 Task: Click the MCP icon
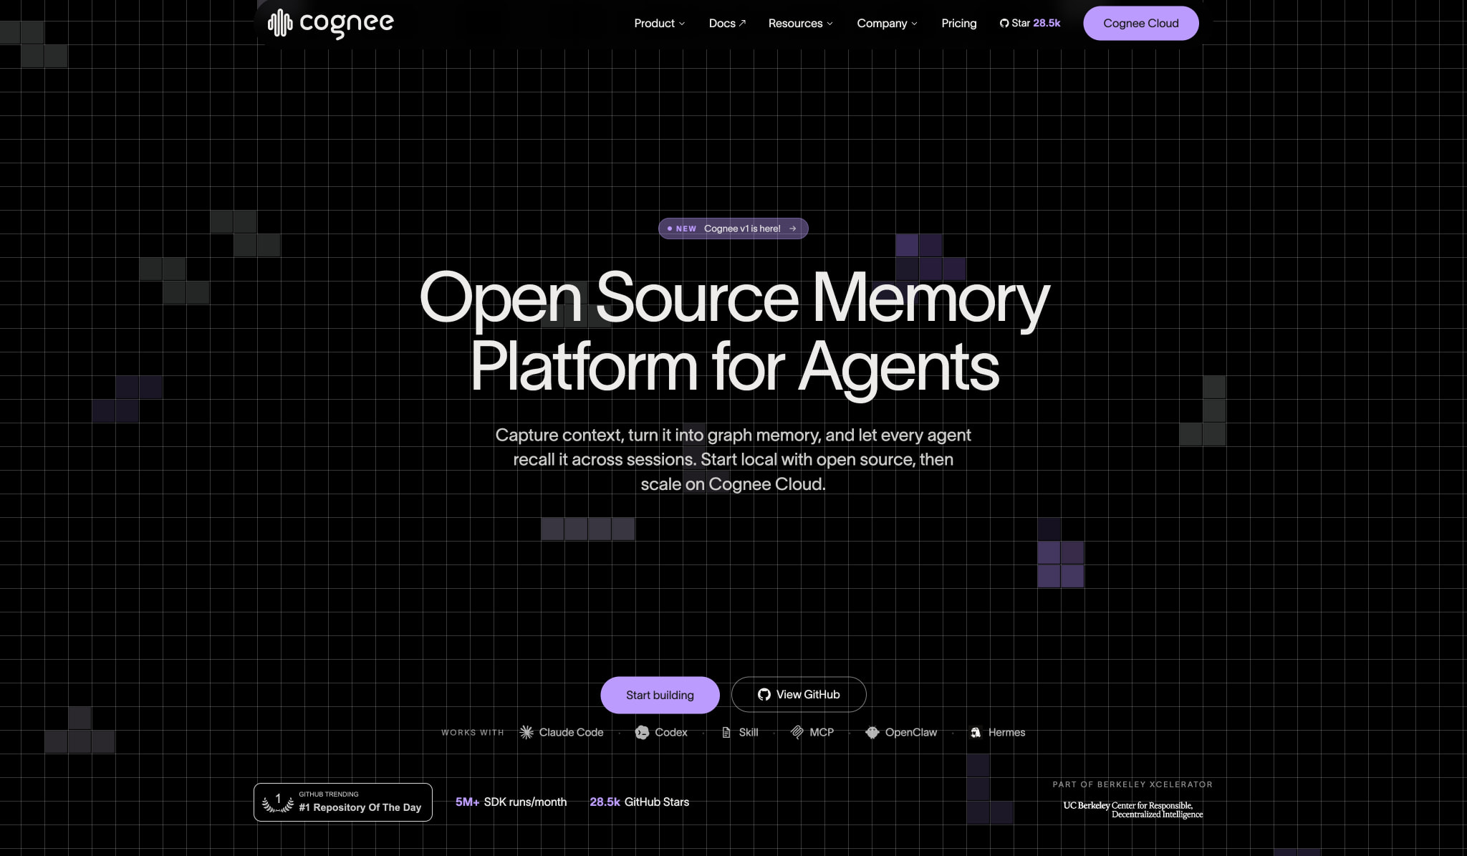(797, 732)
